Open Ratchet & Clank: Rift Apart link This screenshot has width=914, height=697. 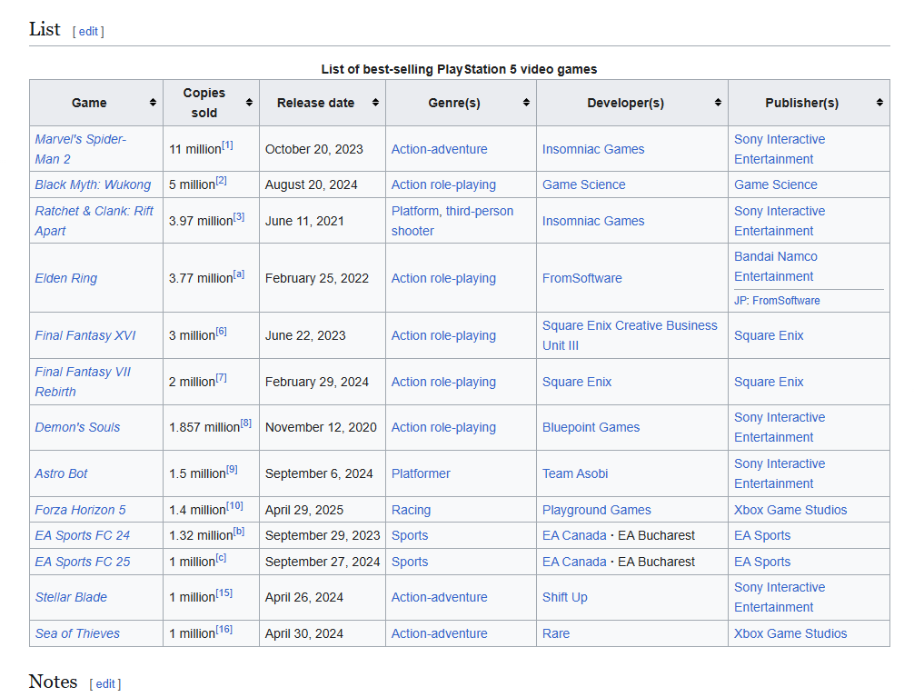click(x=94, y=221)
